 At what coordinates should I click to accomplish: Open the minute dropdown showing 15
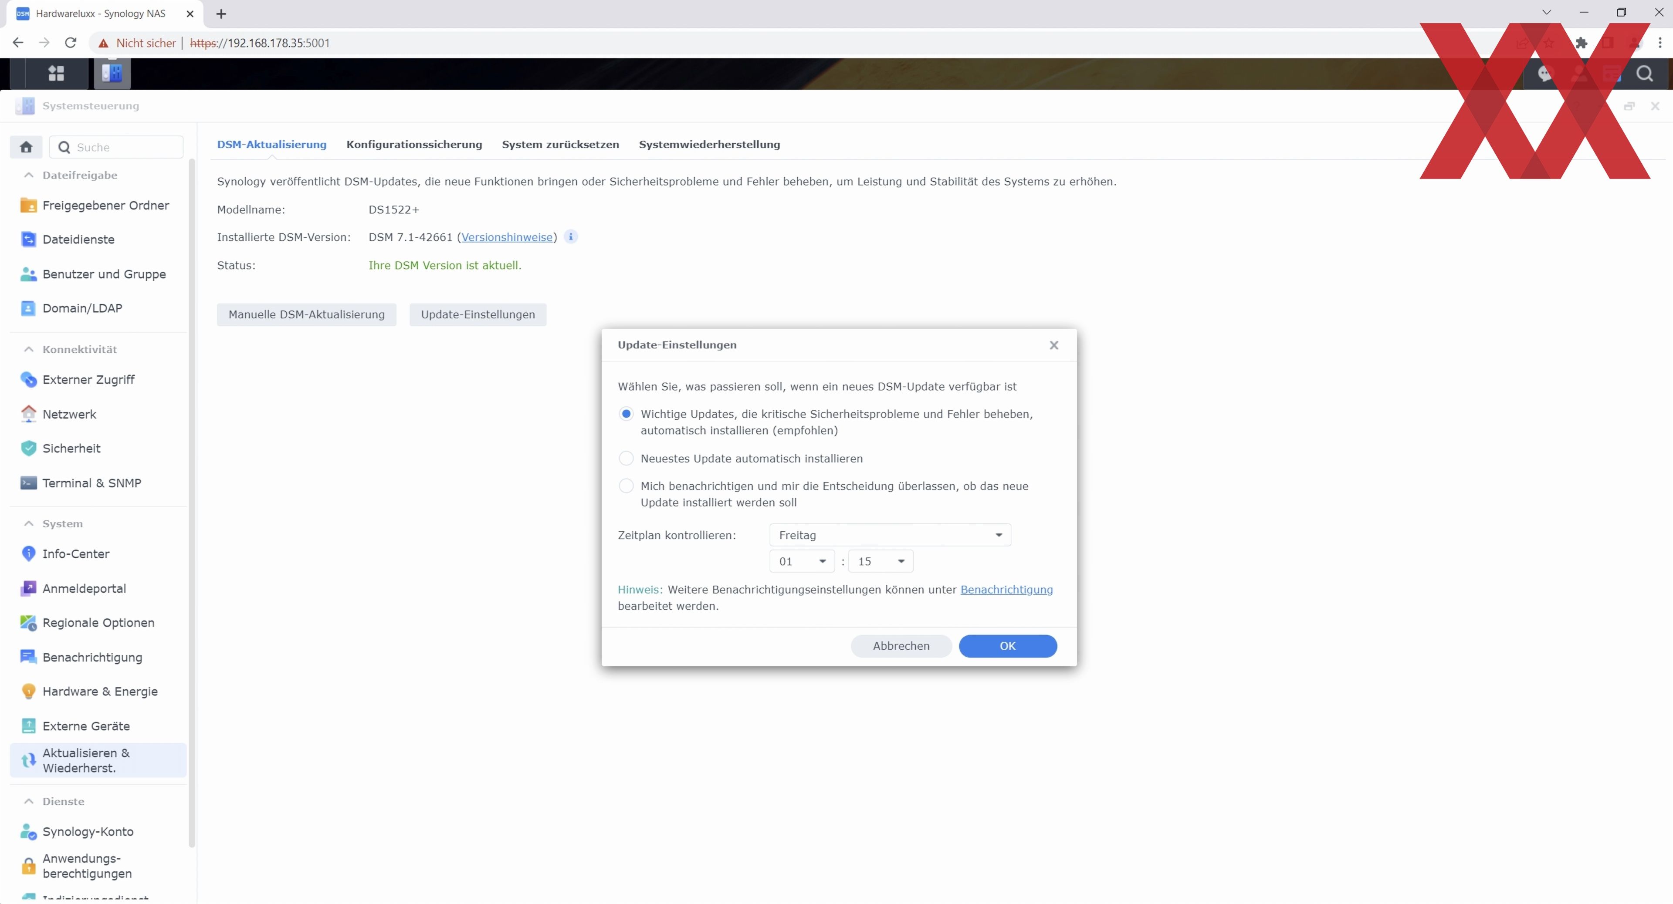click(881, 561)
